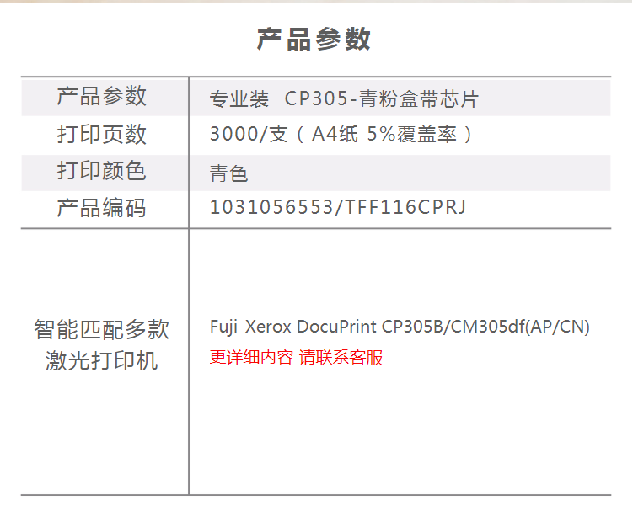Click the product code 1031056553/TFF116CPRJ
633x527 pixels.
(338, 207)
